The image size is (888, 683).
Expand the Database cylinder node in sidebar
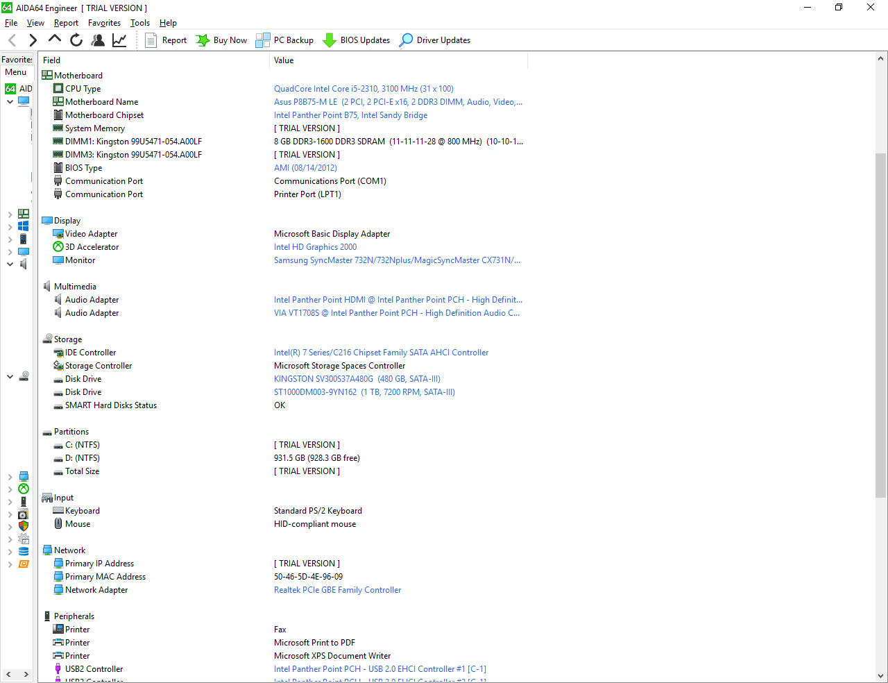pos(10,552)
